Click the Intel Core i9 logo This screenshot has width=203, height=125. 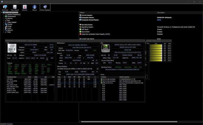(12, 48)
